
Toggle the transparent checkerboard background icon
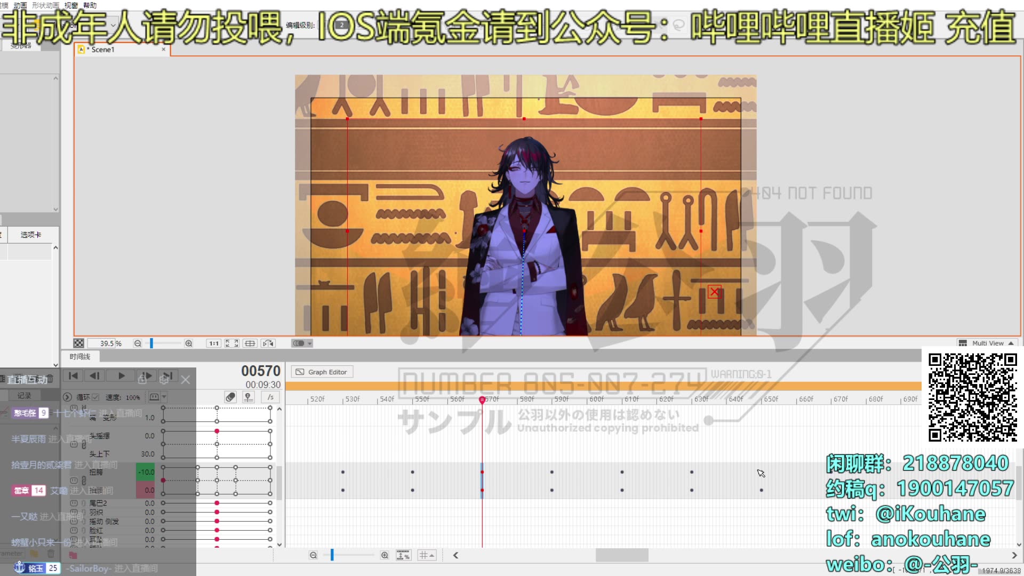[78, 343]
